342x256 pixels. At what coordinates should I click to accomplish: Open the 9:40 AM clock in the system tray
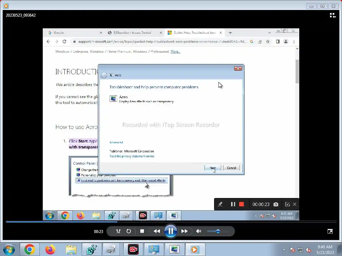[325, 250]
